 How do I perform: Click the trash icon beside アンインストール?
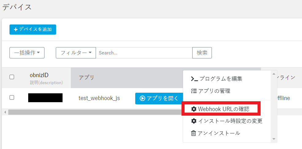[193, 133]
